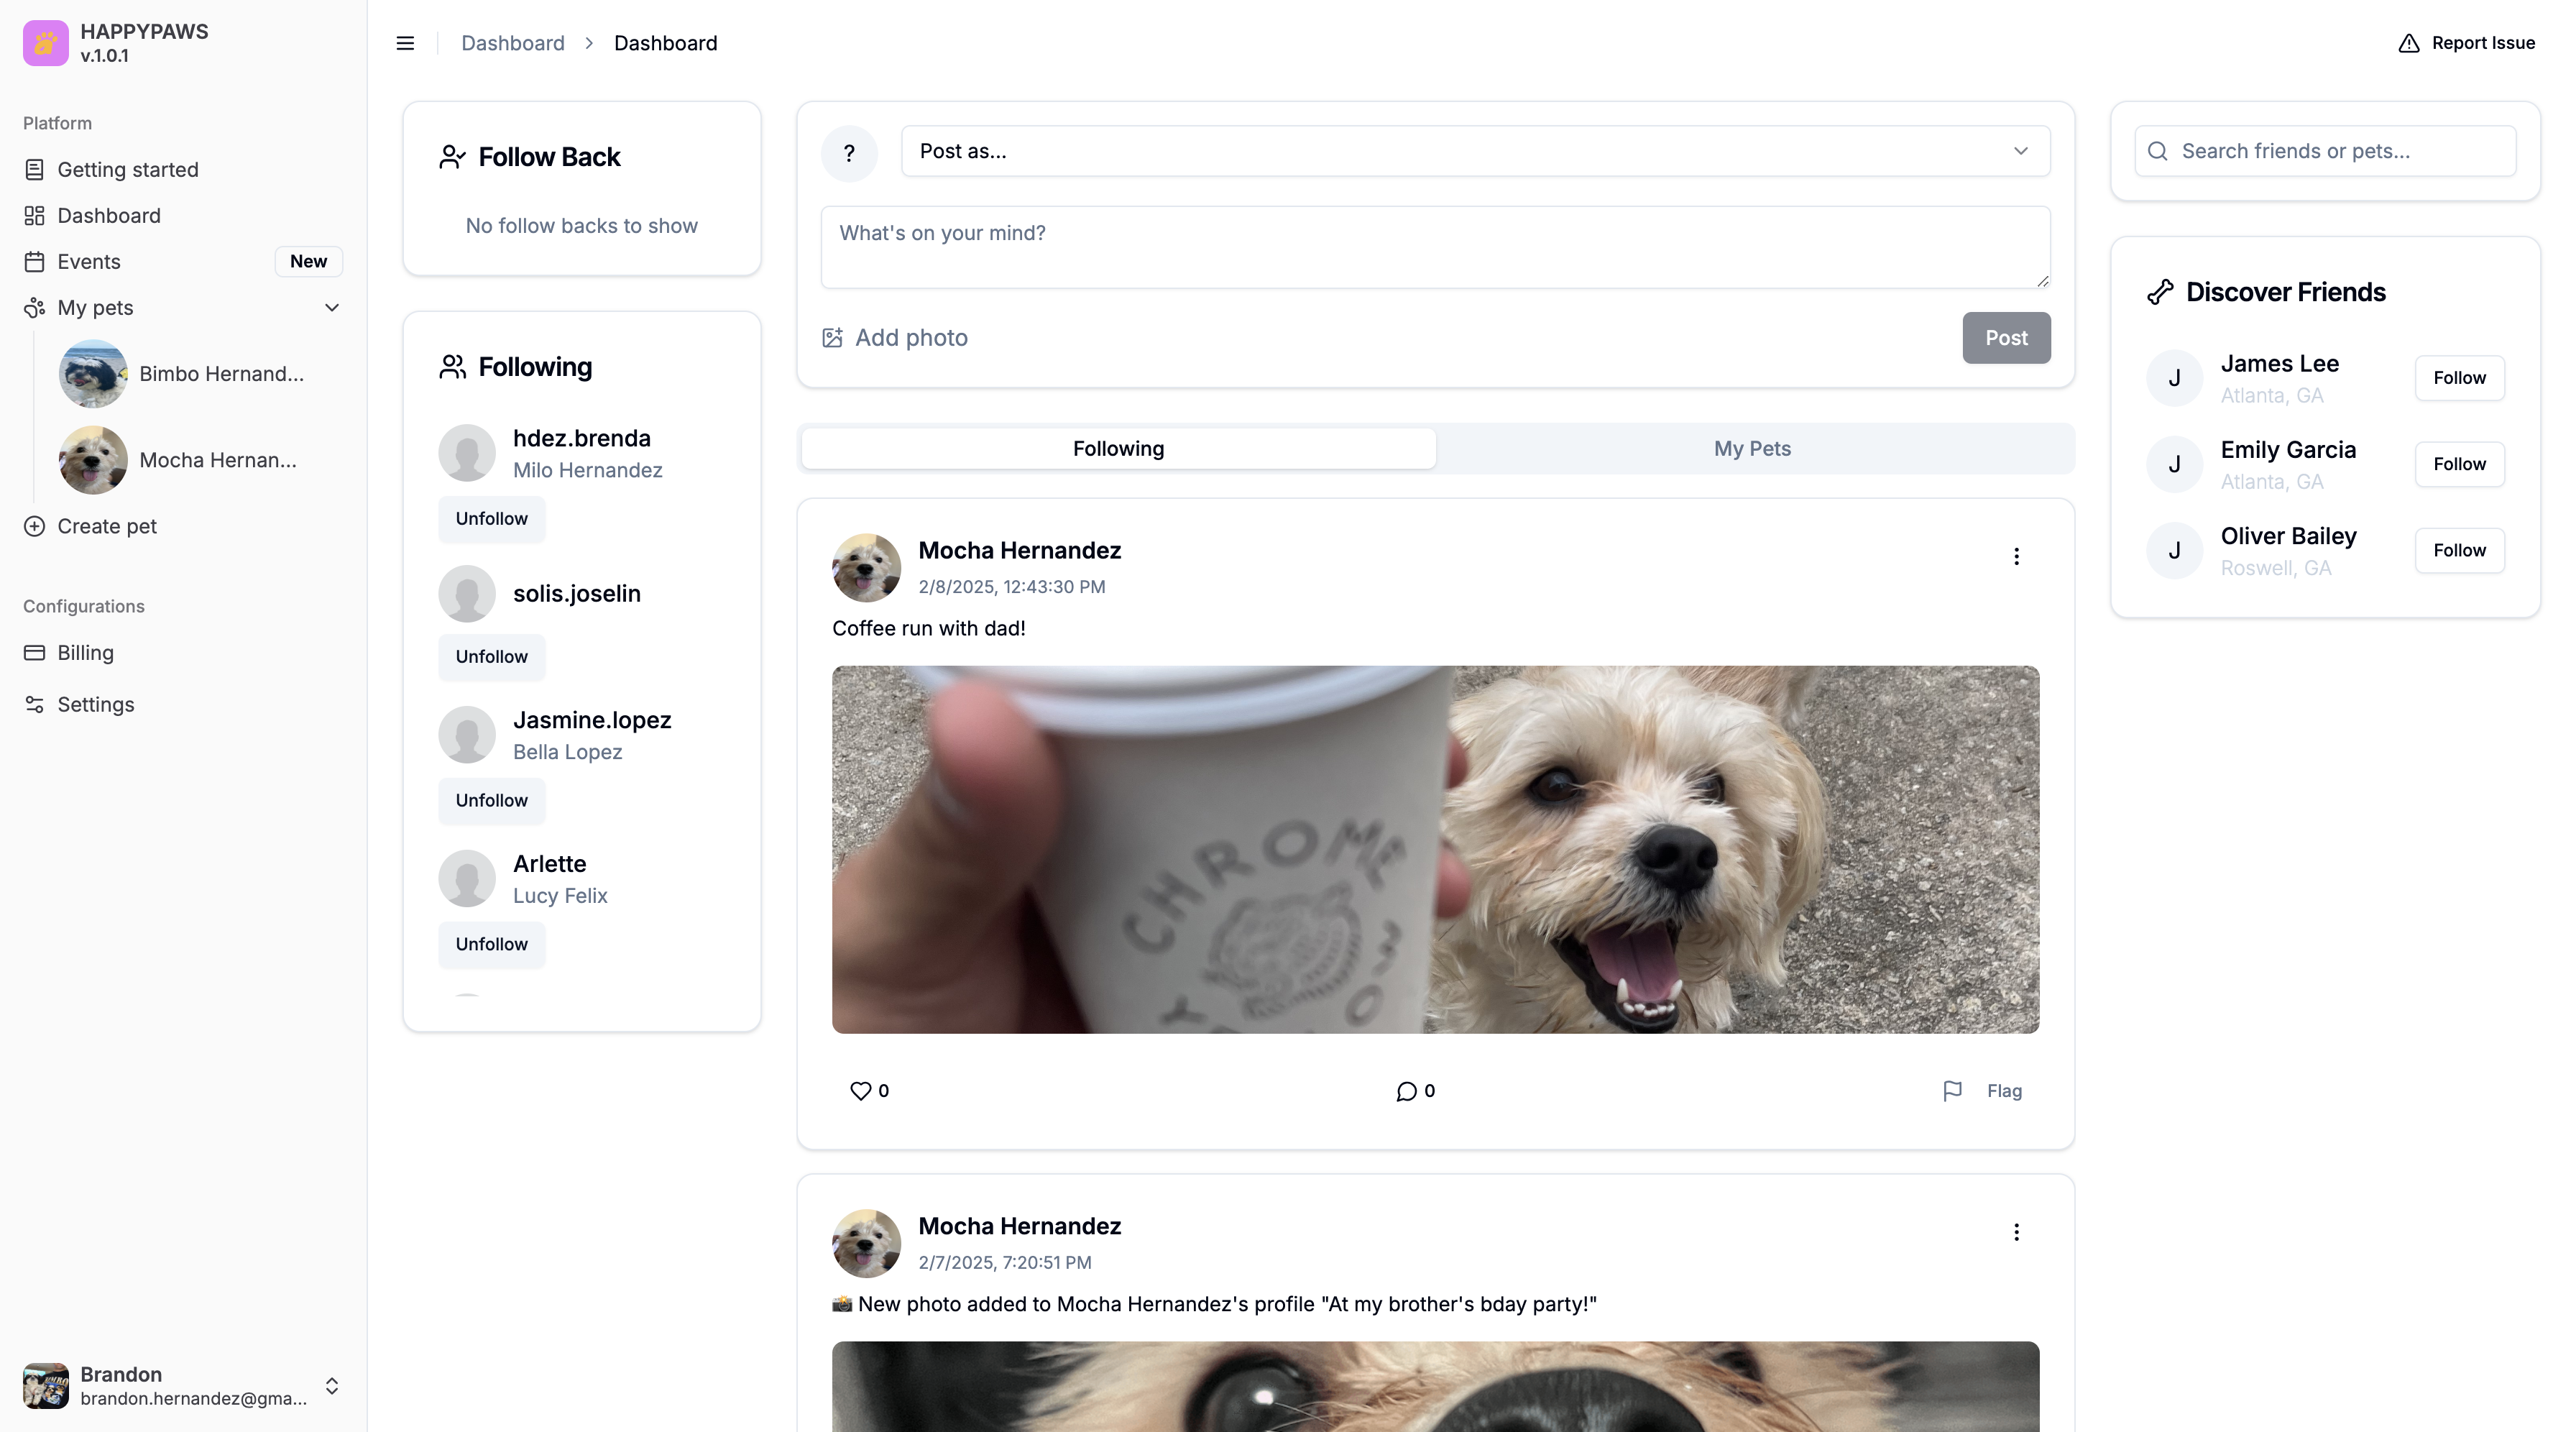
Task: Open Events in the sidebar
Action: 182,262
